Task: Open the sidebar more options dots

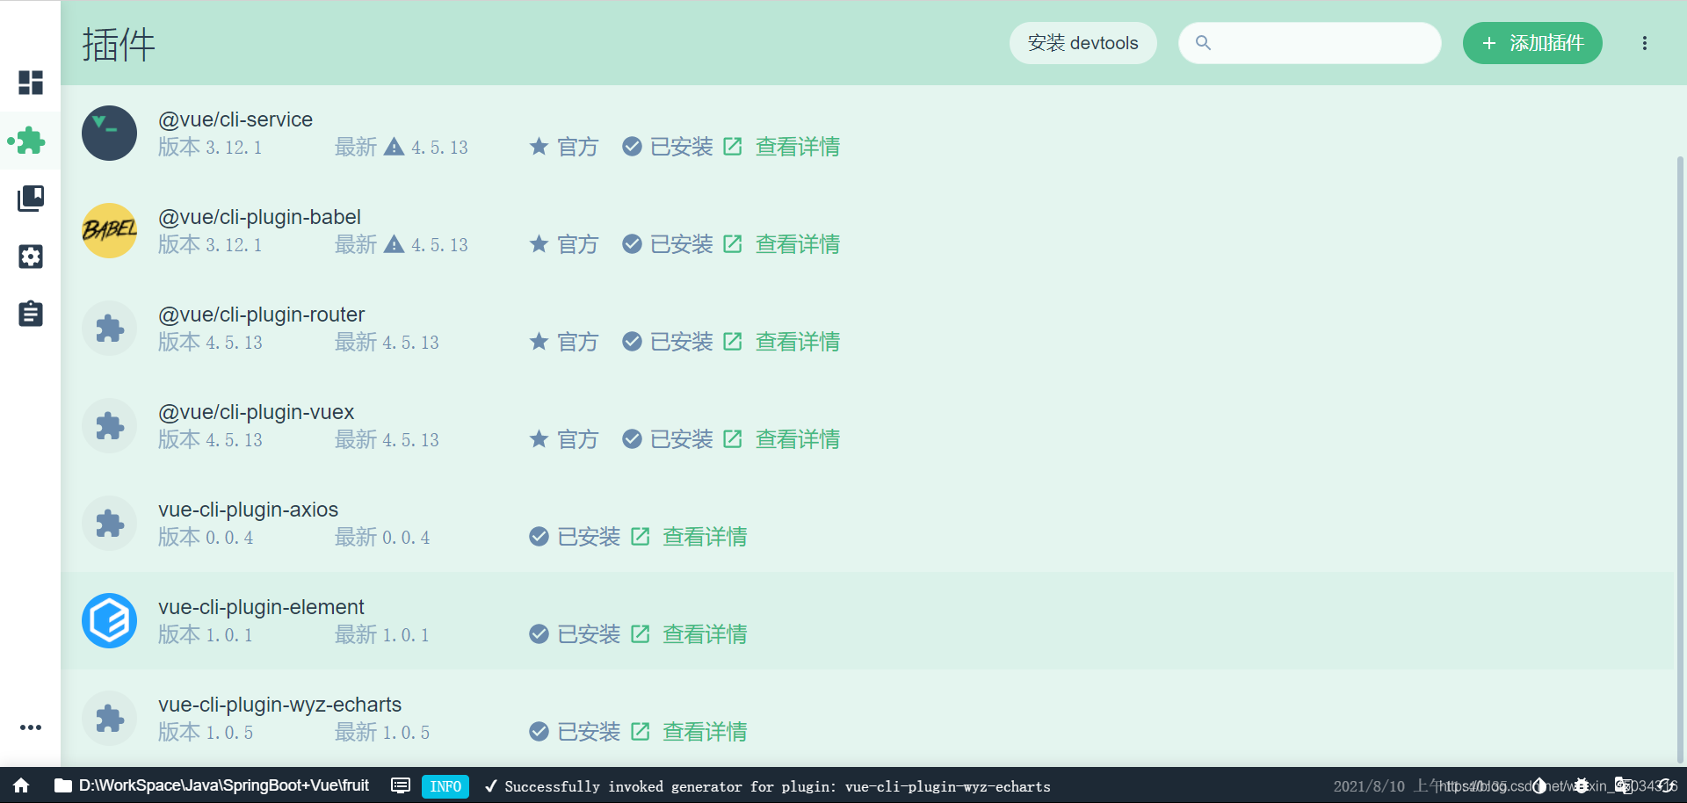Action: click(31, 727)
